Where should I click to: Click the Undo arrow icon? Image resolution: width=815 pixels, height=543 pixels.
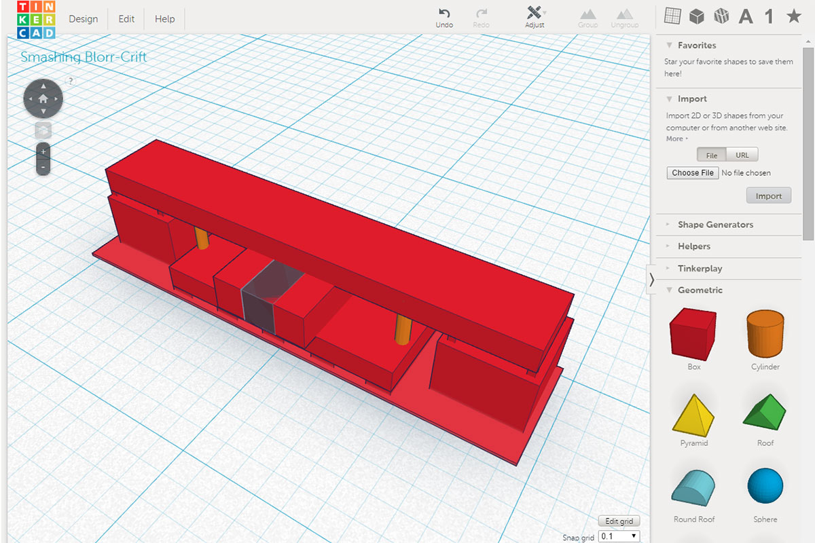[444, 14]
